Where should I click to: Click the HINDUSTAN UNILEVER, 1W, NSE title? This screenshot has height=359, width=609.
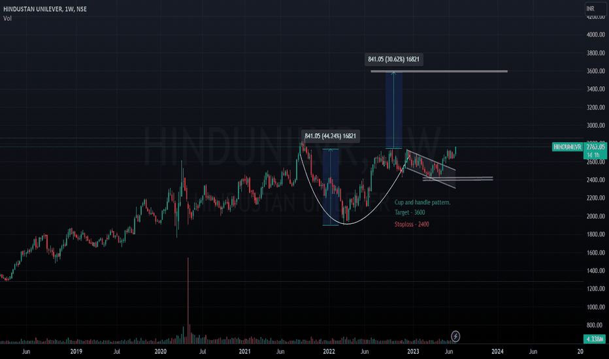click(45, 9)
